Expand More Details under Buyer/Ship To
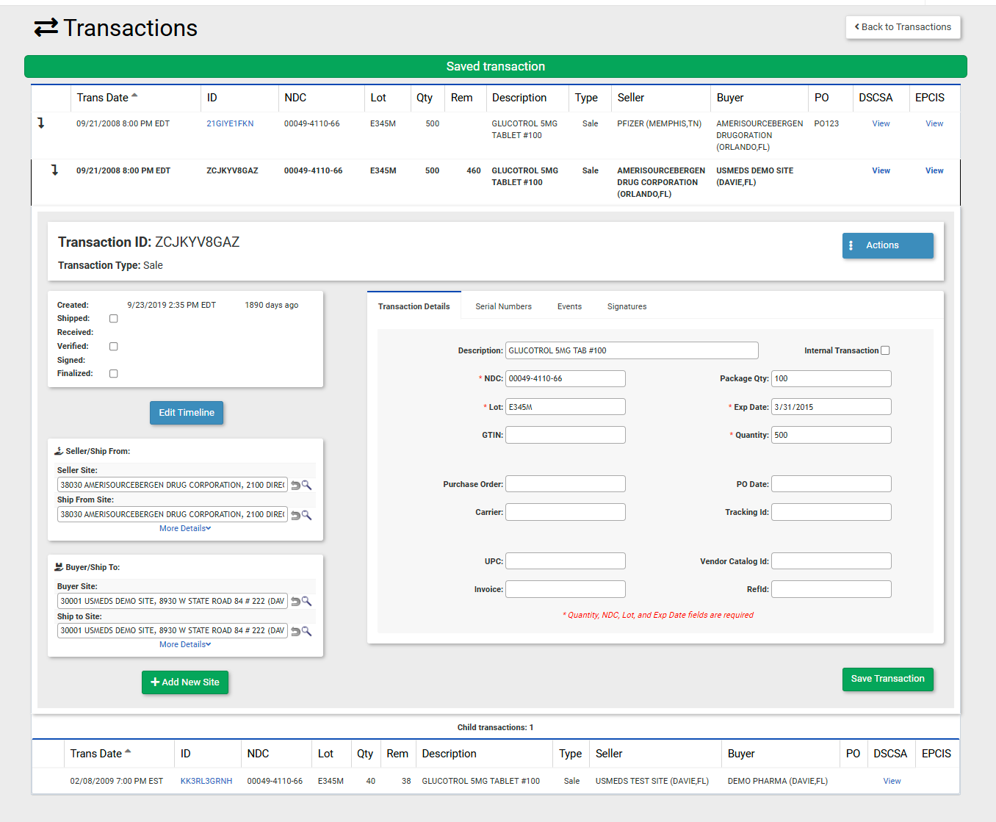996x822 pixels. tap(185, 644)
